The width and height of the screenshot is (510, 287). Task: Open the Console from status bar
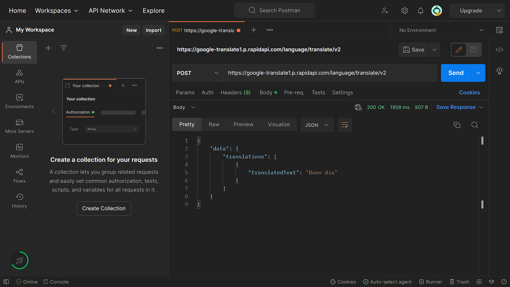coord(56,282)
